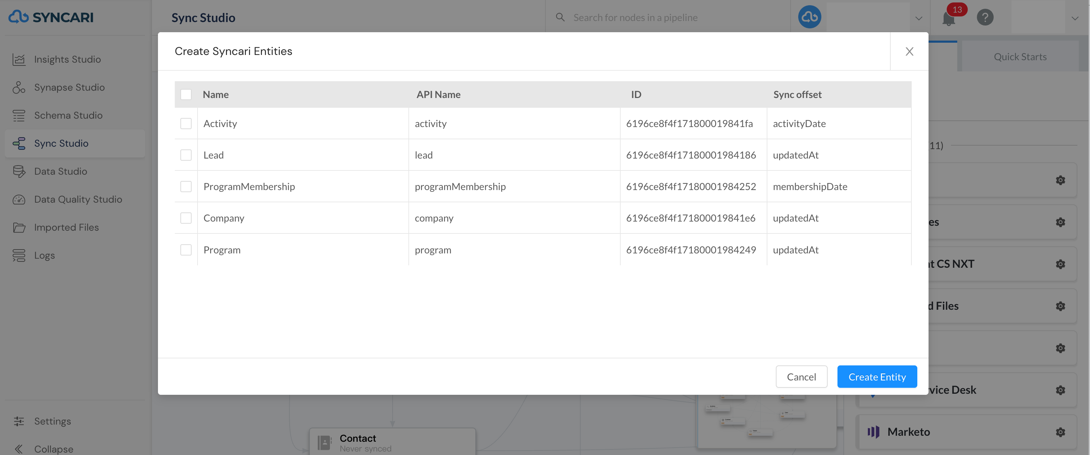Click the search magnifier icon
Screen dimensions: 1090x455
pyautogui.click(x=560, y=17)
